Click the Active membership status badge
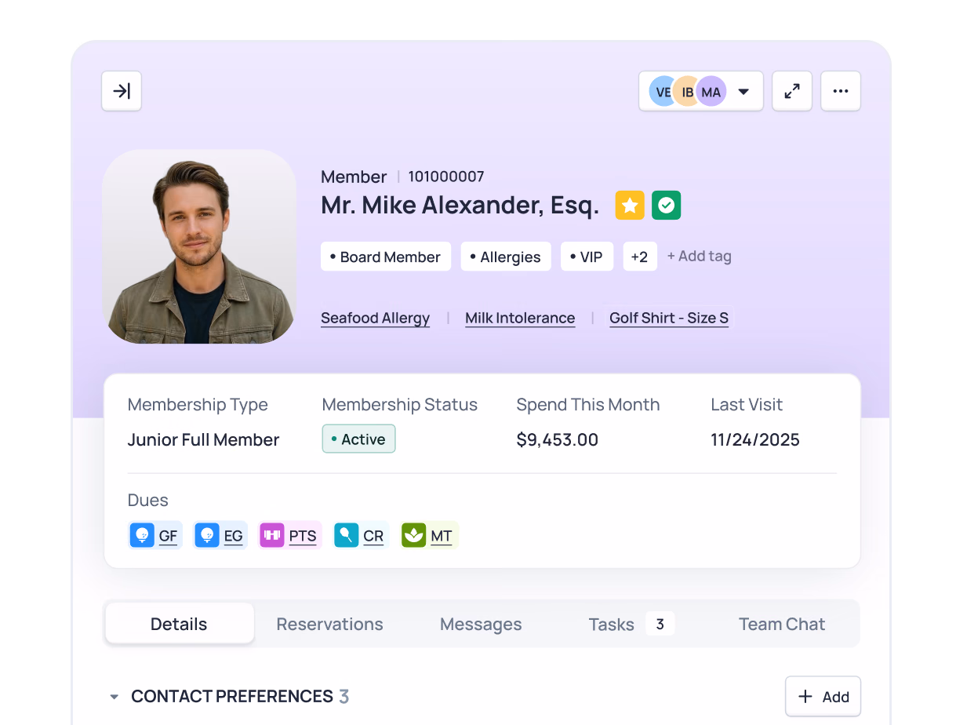Image resolution: width=967 pixels, height=725 pixels. (x=359, y=439)
